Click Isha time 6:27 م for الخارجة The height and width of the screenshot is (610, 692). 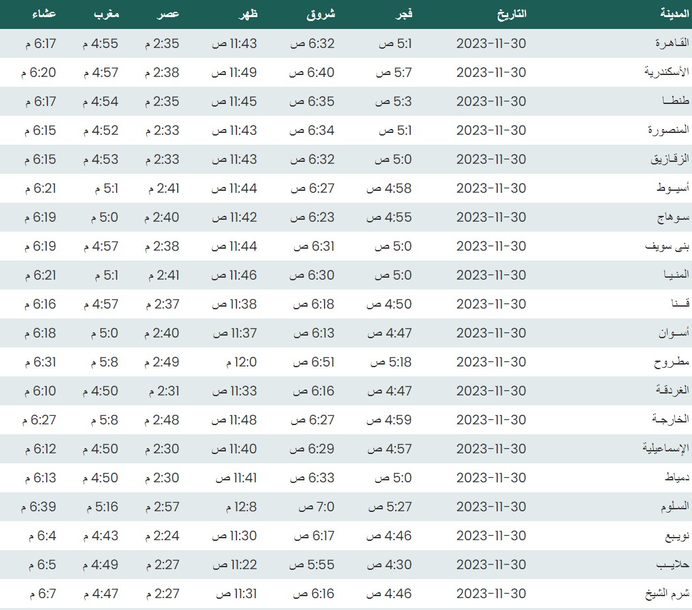pos(40,420)
